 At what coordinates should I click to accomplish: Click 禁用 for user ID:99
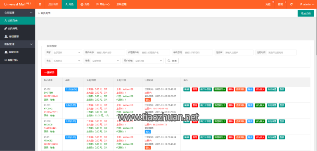click(195, 137)
